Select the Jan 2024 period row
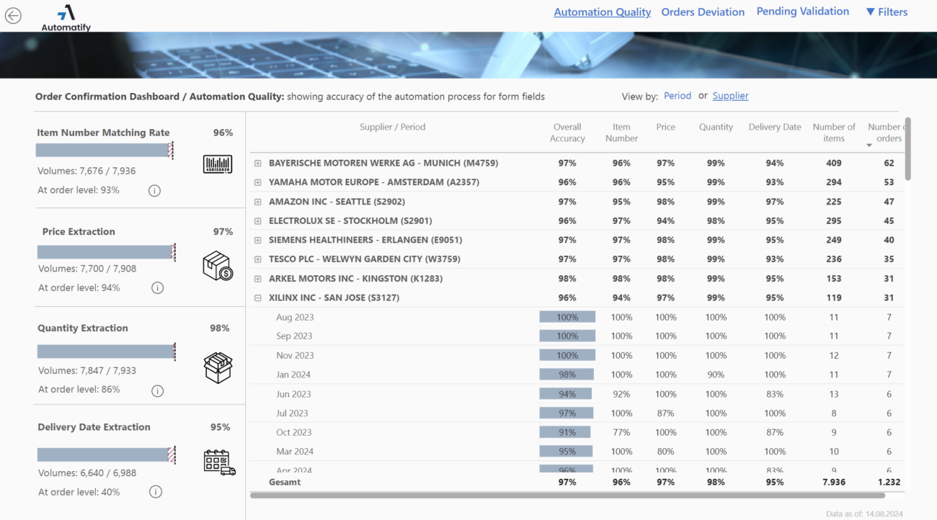The width and height of the screenshot is (937, 520). [x=577, y=375]
